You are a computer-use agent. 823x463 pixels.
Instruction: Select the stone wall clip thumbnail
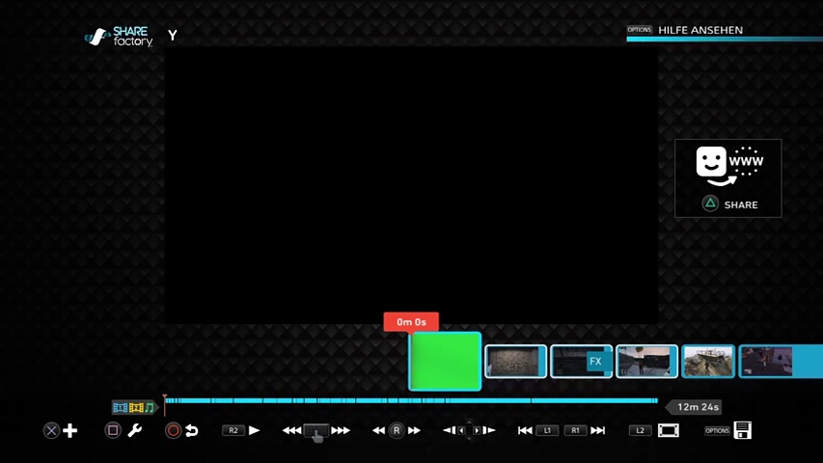[515, 362]
